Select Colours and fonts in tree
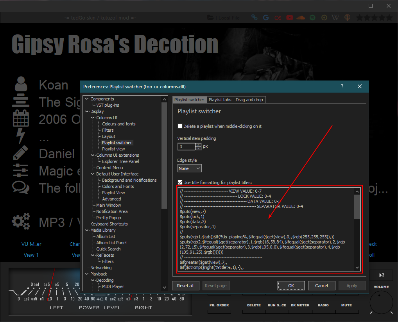 [x=118, y=124]
